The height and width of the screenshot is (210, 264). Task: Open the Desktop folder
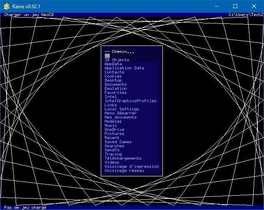pos(113,80)
